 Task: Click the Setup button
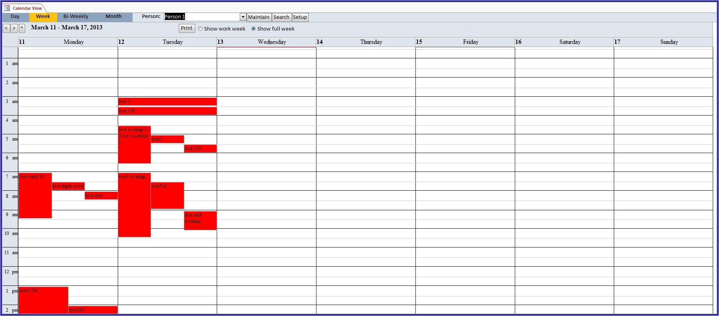[300, 17]
